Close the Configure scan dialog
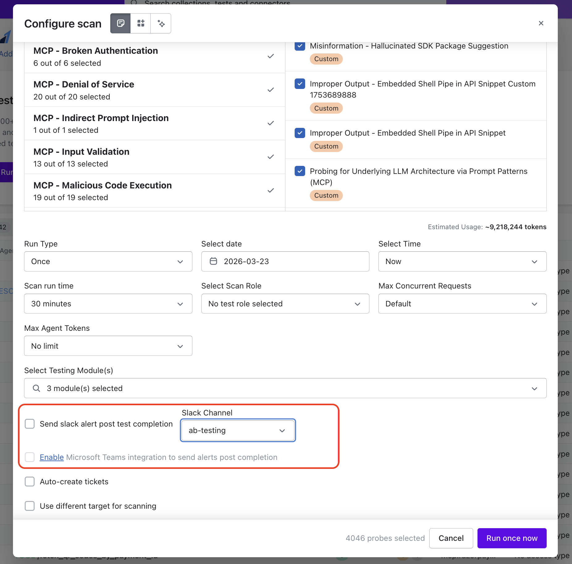This screenshot has width=572, height=564. pyautogui.click(x=541, y=23)
